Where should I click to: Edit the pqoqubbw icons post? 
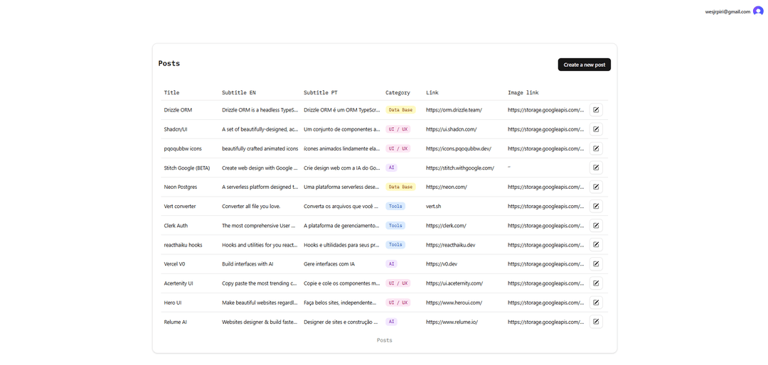point(596,148)
